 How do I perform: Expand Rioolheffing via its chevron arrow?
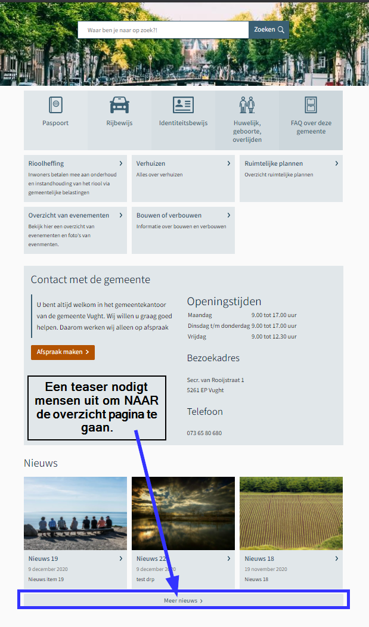(x=121, y=163)
